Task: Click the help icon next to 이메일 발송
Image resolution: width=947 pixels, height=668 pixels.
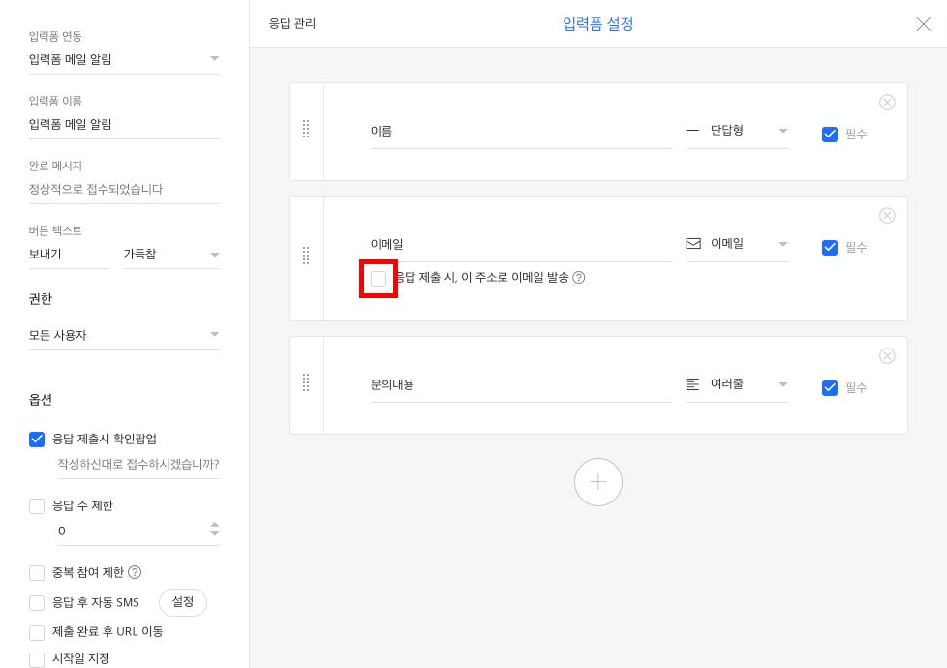Action: (x=579, y=277)
